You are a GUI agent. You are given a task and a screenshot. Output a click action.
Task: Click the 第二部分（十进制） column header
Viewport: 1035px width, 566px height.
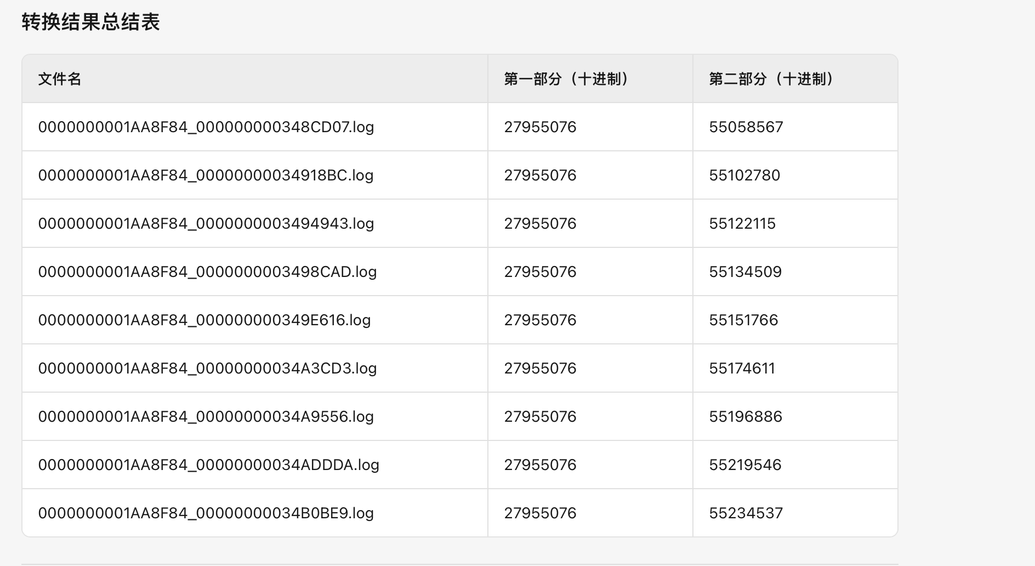772,79
